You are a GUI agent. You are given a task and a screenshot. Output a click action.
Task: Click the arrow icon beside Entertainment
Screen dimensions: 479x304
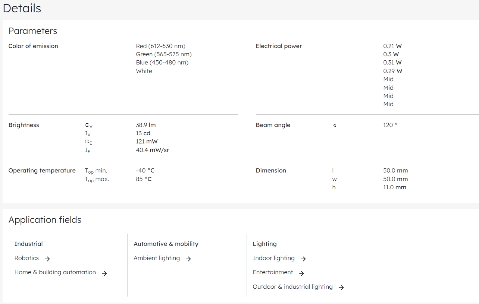point(301,273)
